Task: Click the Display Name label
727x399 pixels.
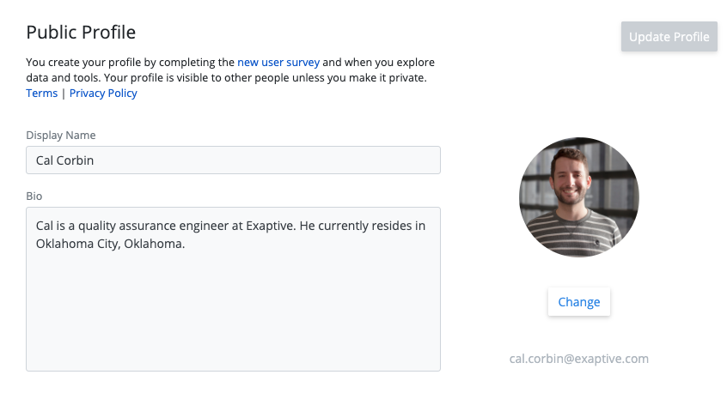Action: coord(61,136)
